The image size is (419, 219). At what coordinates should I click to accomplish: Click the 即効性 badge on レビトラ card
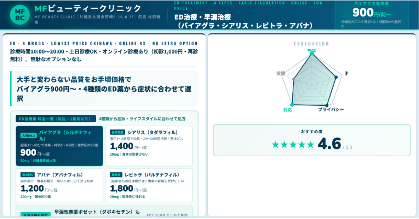coord(116,174)
